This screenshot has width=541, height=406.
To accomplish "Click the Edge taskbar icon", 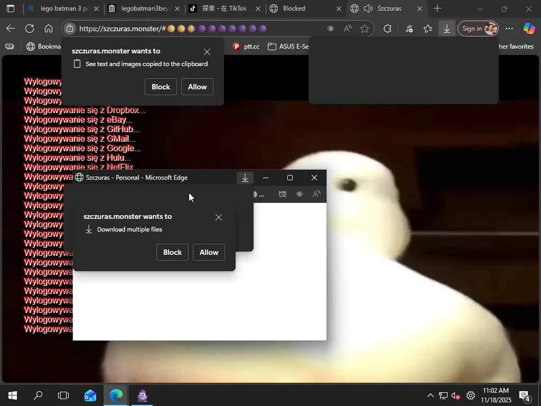I will tap(116, 395).
